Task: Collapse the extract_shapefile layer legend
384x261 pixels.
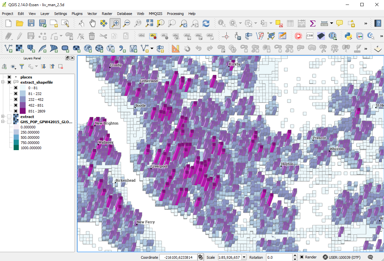Action: click(2, 82)
